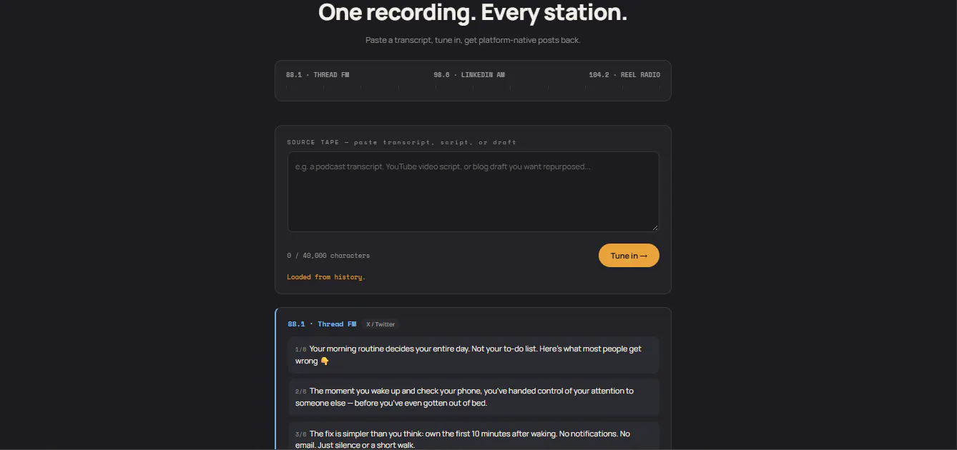
Task: Click the 'One recording. Every station.' headline
Action: pyautogui.click(x=473, y=12)
